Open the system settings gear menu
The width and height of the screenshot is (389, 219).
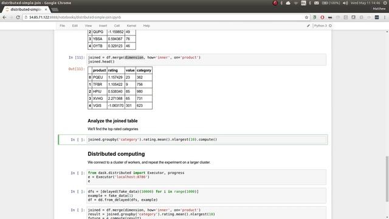tap(385, 3)
